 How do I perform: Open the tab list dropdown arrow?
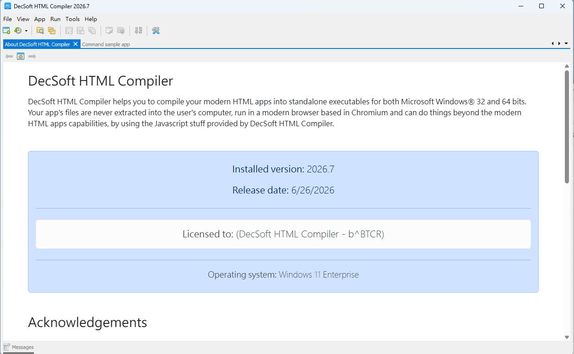point(567,43)
